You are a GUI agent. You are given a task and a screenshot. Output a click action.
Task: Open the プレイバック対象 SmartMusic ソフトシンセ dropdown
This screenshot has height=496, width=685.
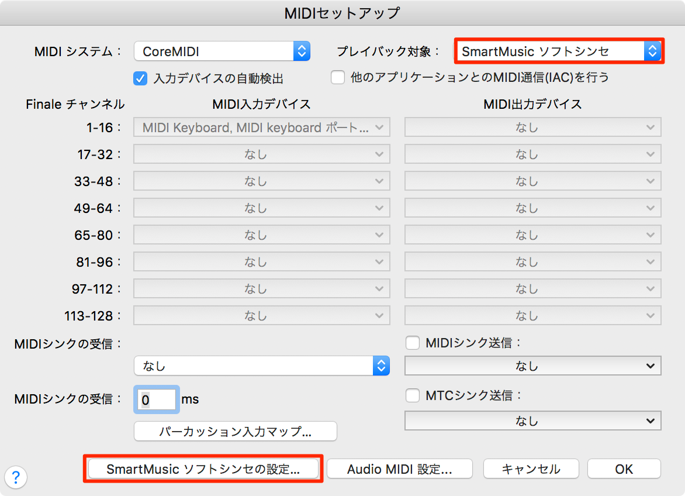point(559,51)
